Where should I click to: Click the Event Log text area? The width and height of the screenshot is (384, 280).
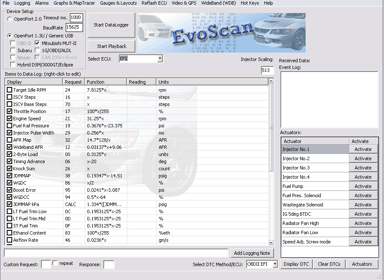[329, 100]
